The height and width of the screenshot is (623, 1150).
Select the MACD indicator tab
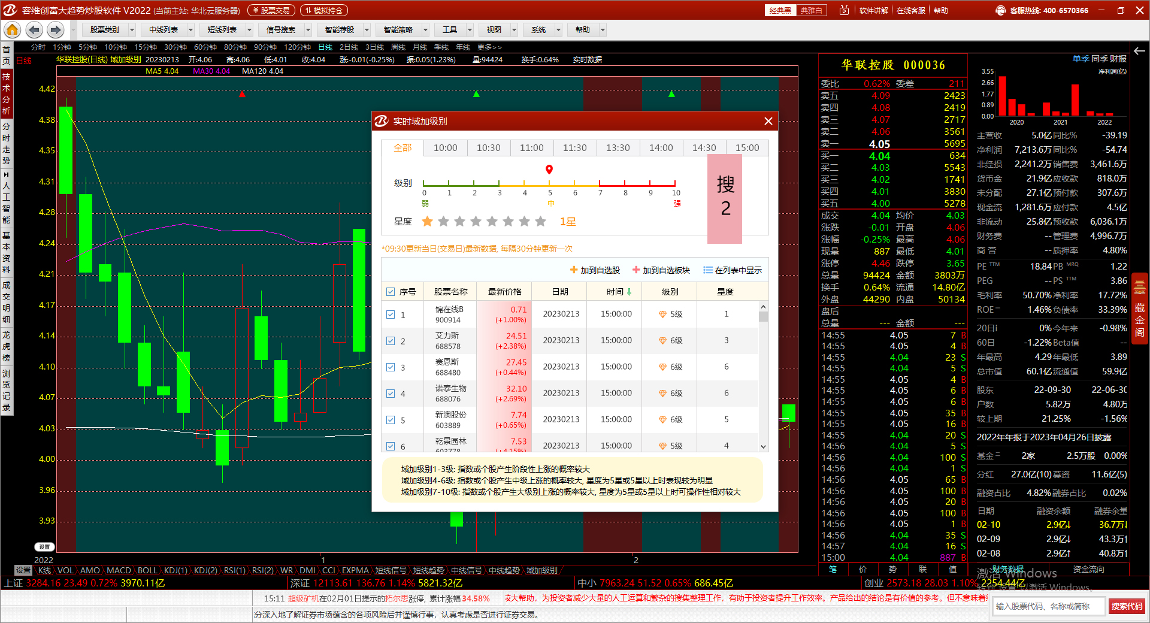tap(119, 570)
